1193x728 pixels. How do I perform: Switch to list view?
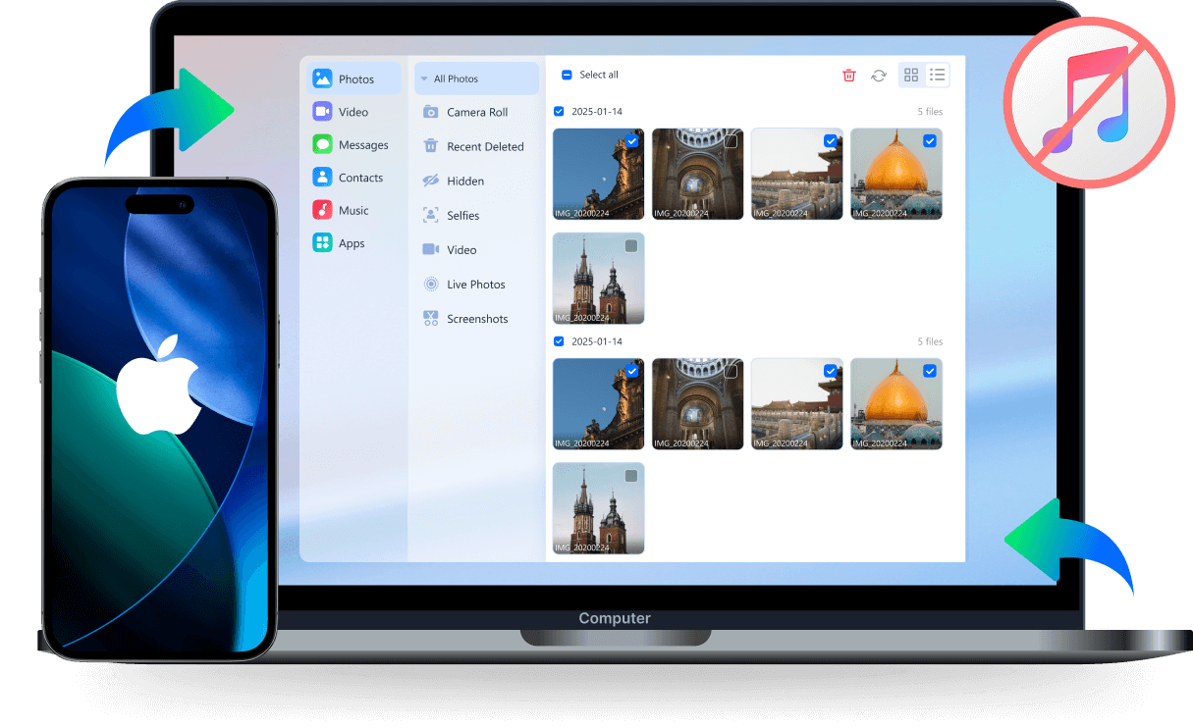(x=938, y=75)
